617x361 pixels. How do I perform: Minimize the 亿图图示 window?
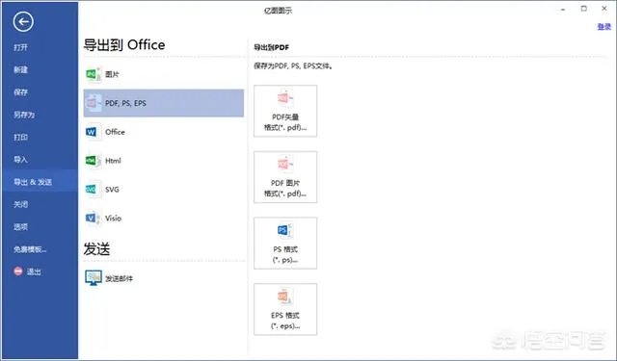click(x=563, y=9)
